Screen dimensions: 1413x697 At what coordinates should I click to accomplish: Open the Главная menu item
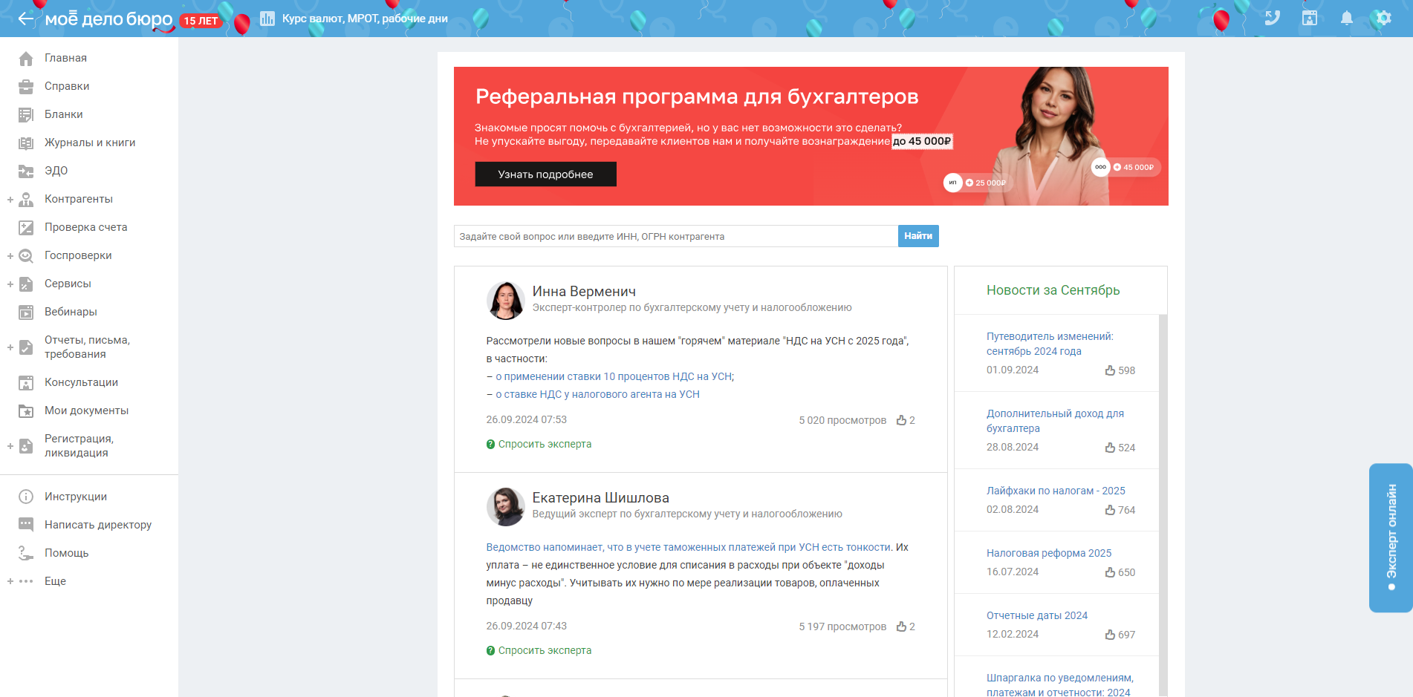[x=65, y=58]
